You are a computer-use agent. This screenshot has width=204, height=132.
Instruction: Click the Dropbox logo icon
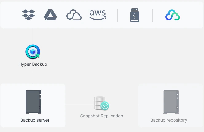[x=29, y=15]
